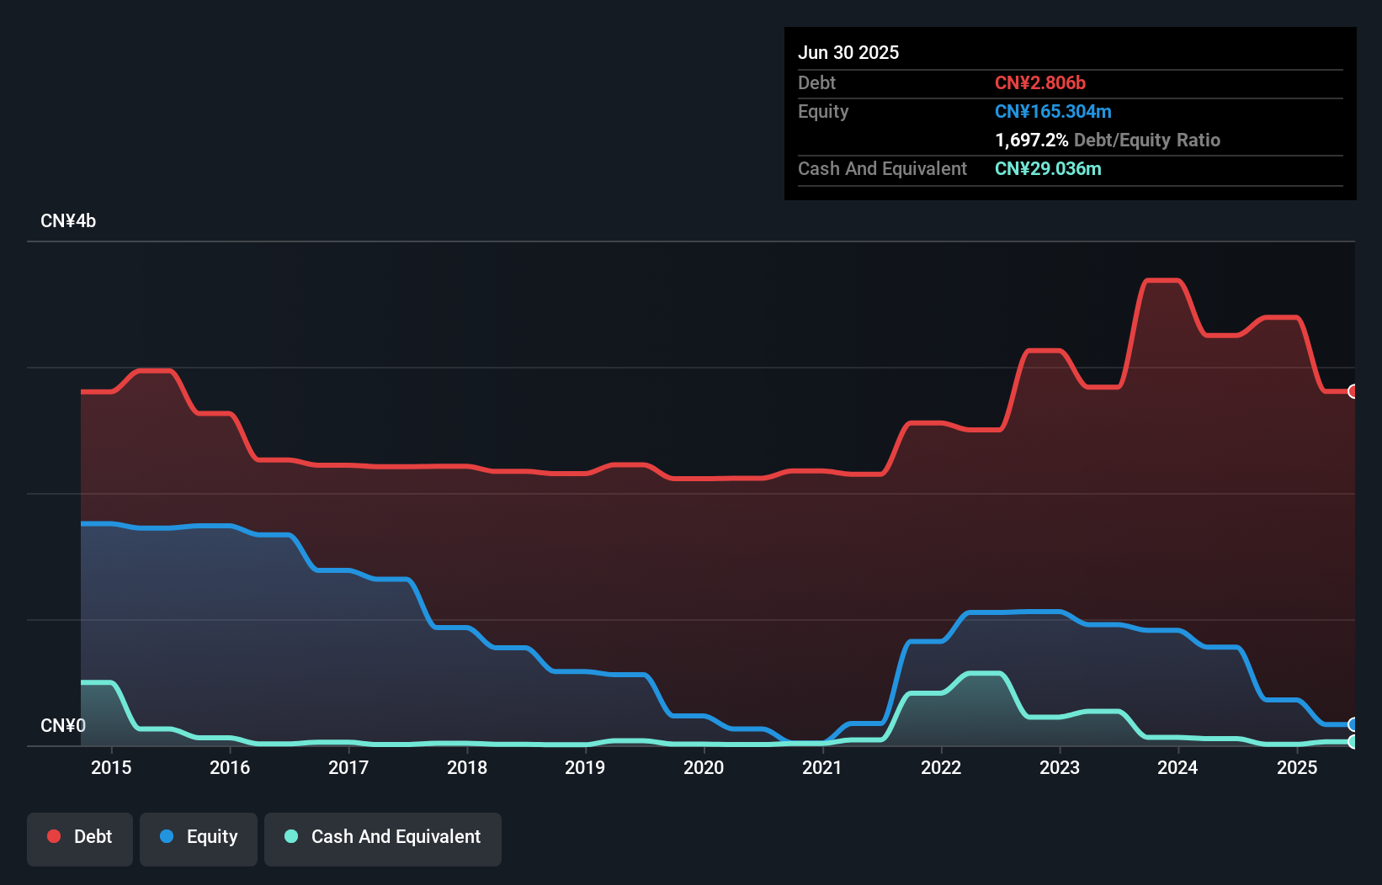Select the red Debt endpoint marker on the chart
Viewport: 1382px width, 885px height.
point(1353,391)
